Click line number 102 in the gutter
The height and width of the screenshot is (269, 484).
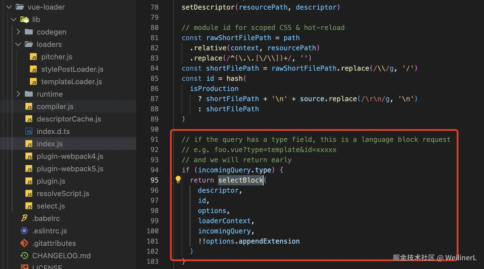152,251
